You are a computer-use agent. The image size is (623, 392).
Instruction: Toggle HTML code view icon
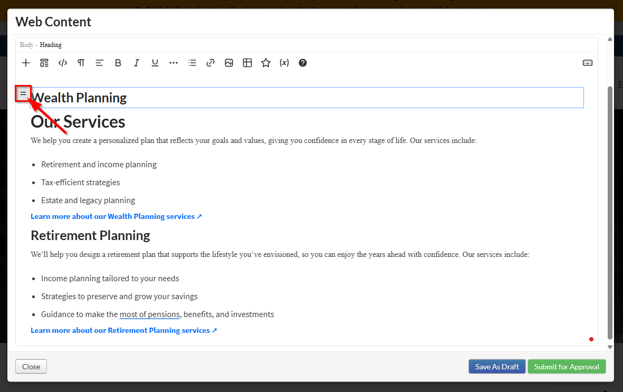coord(63,63)
